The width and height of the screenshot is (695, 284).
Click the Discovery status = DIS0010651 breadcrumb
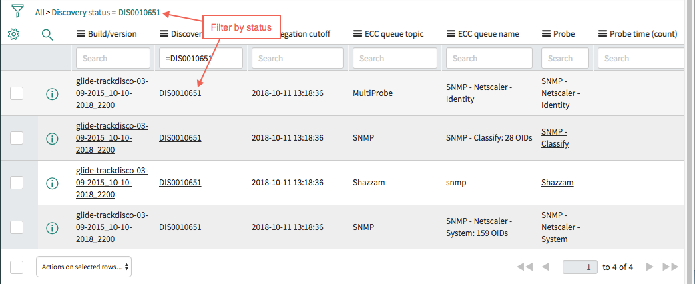pyautogui.click(x=106, y=13)
